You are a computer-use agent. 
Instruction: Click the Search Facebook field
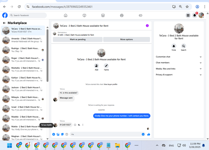28,15
